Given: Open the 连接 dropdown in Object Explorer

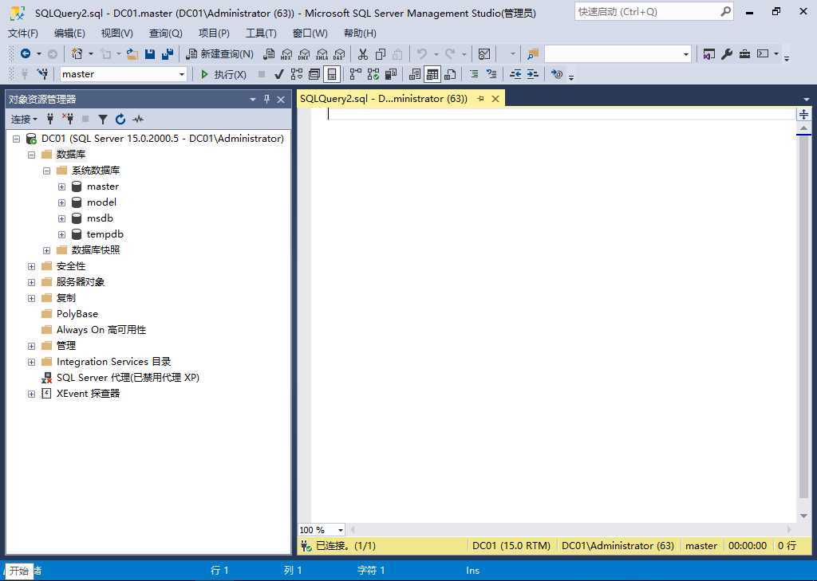Looking at the screenshot, I should [24, 120].
